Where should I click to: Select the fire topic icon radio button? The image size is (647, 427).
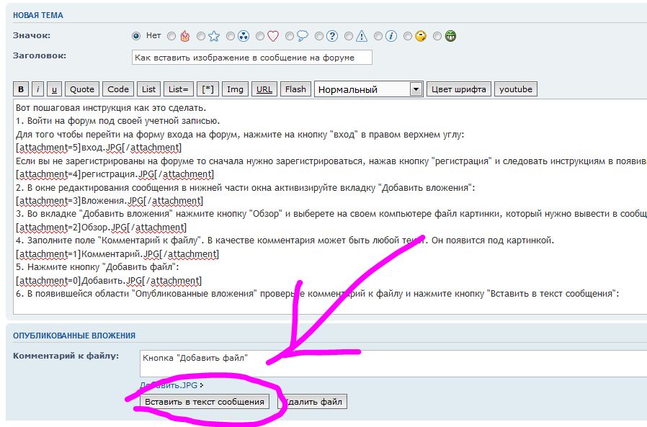[x=171, y=35]
